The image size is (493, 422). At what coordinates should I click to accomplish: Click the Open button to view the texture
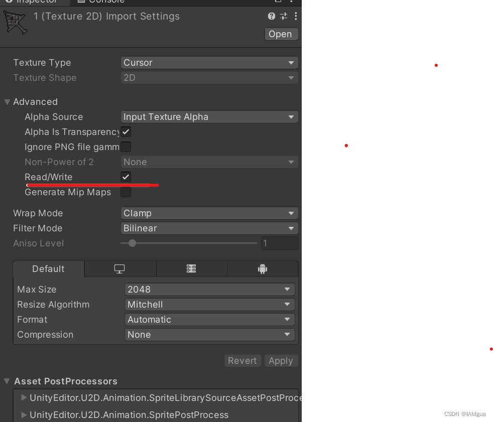281,34
